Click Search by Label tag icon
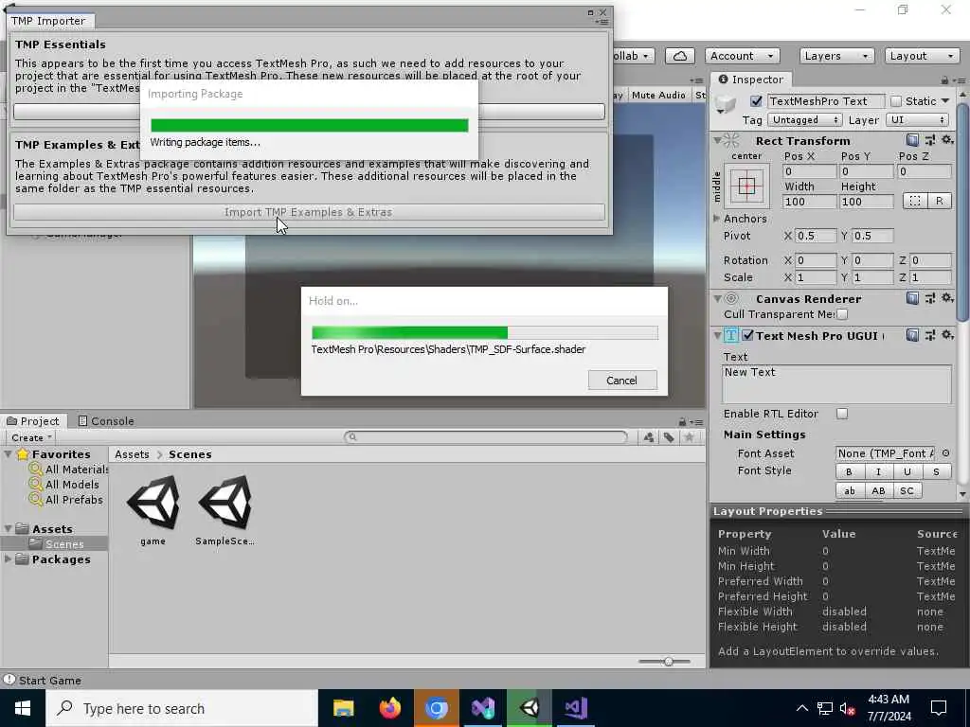The image size is (970, 727). click(x=669, y=437)
